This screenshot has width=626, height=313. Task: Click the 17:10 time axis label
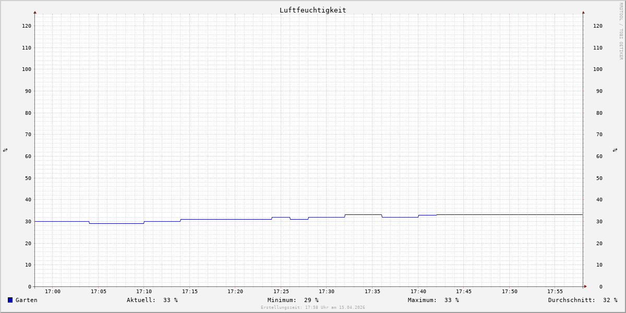point(144,291)
